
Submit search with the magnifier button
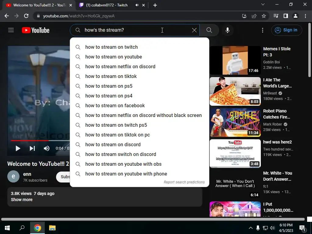point(209,30)
